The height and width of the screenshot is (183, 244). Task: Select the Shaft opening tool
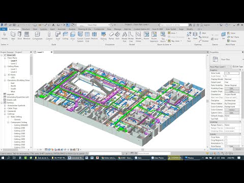pyautogui.click(x=195, y=36)
